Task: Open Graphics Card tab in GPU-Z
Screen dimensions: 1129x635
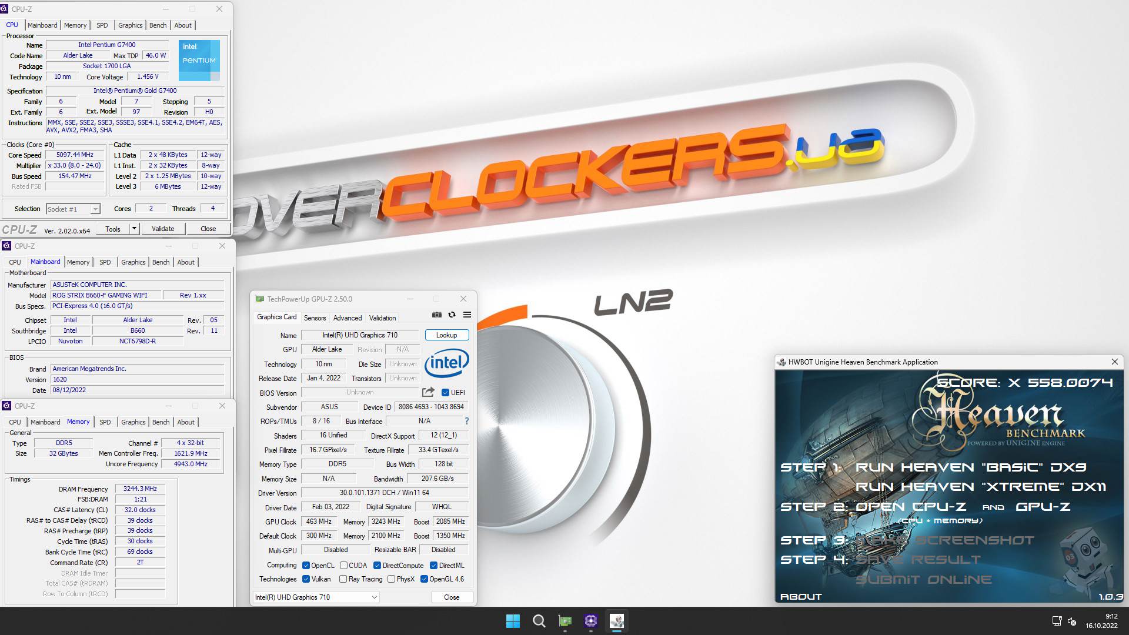Action: click(x=276, y=317)
